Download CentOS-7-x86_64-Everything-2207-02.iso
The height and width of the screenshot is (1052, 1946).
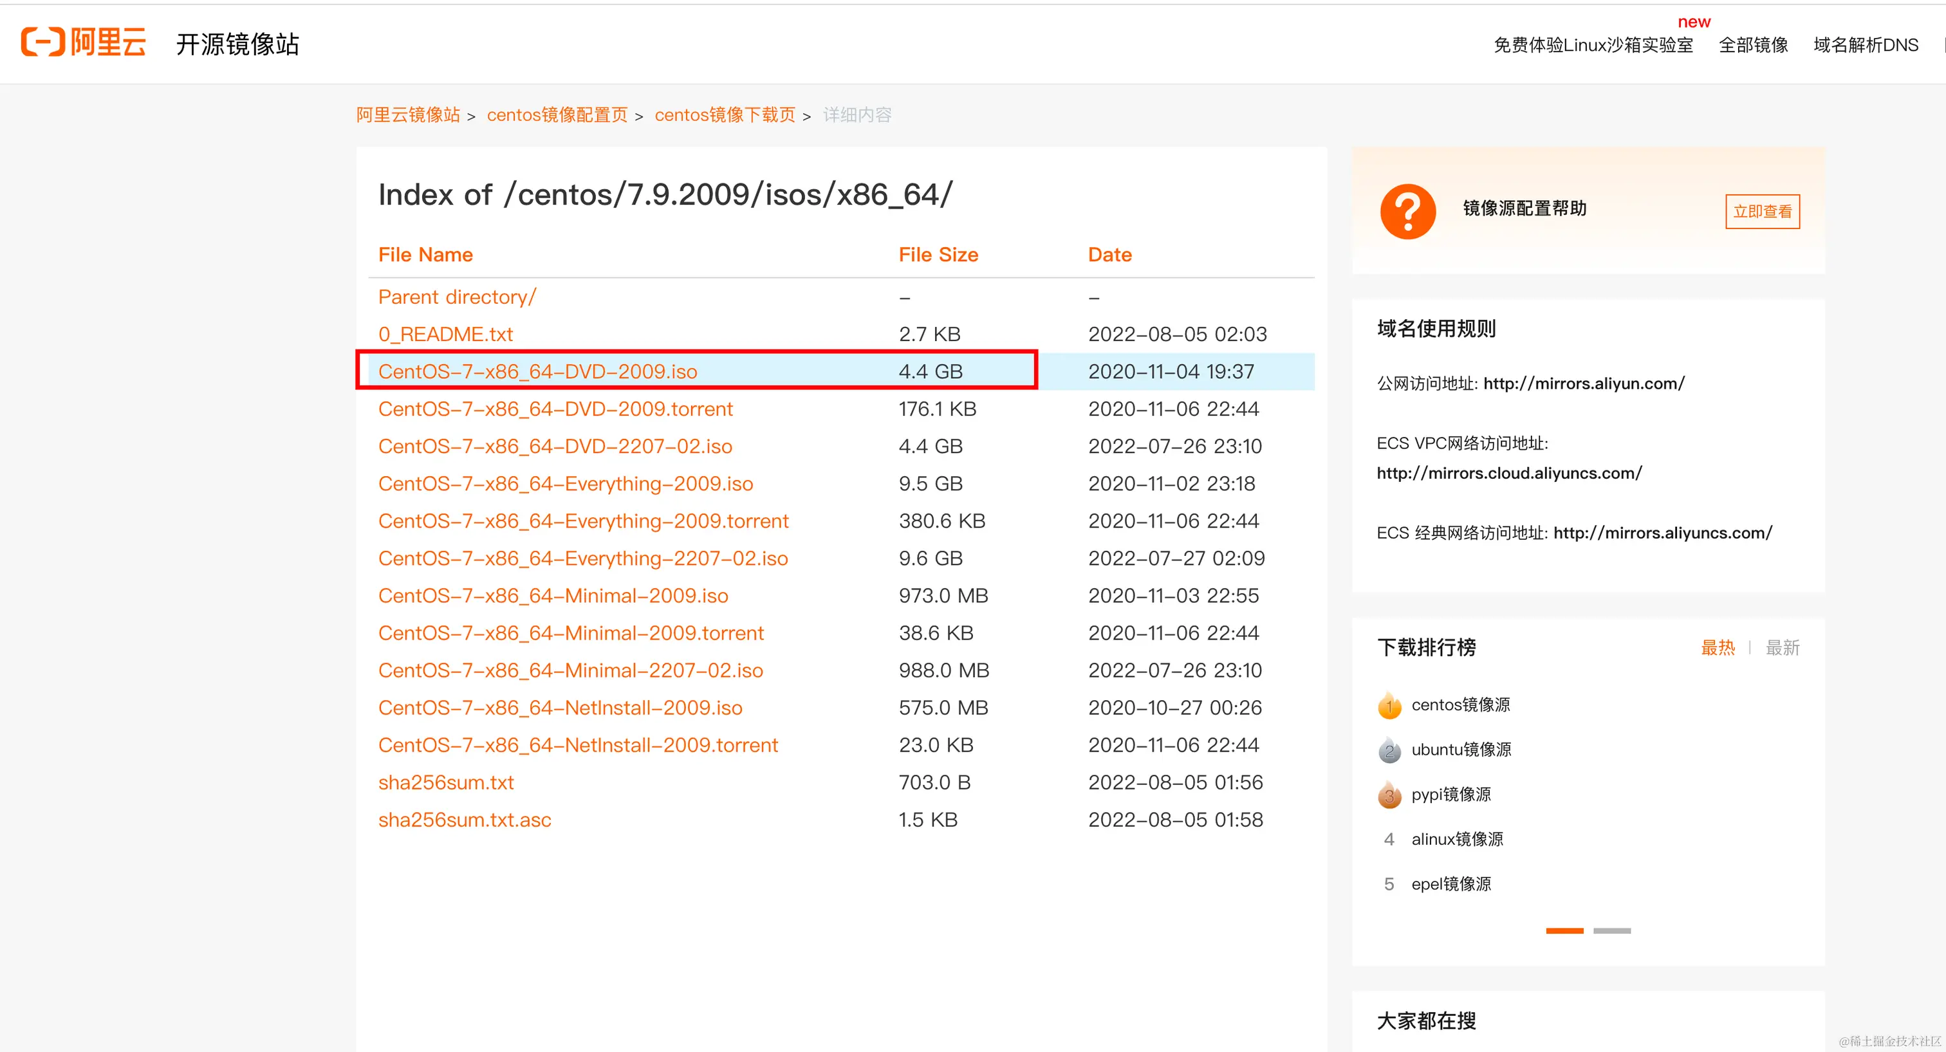click(582, 558)
